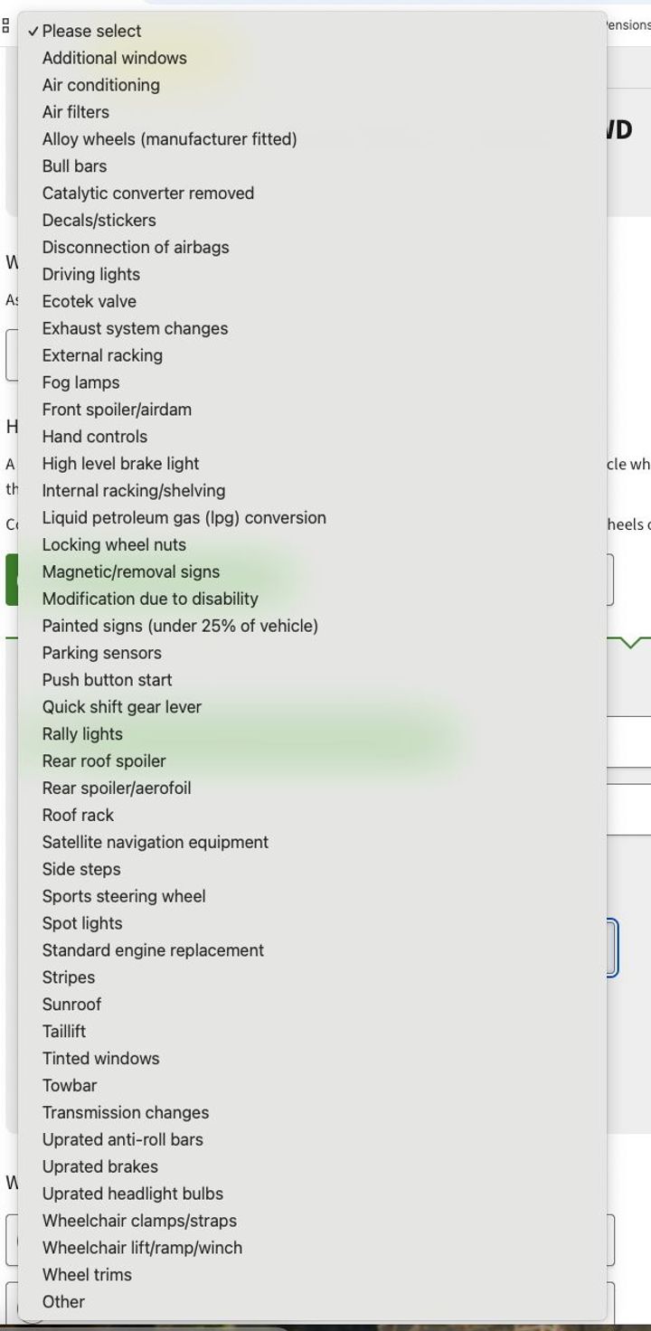Select the "Please select" placeholder option
This screenshot has height=1331, width=651.
[x=91, y=31]
